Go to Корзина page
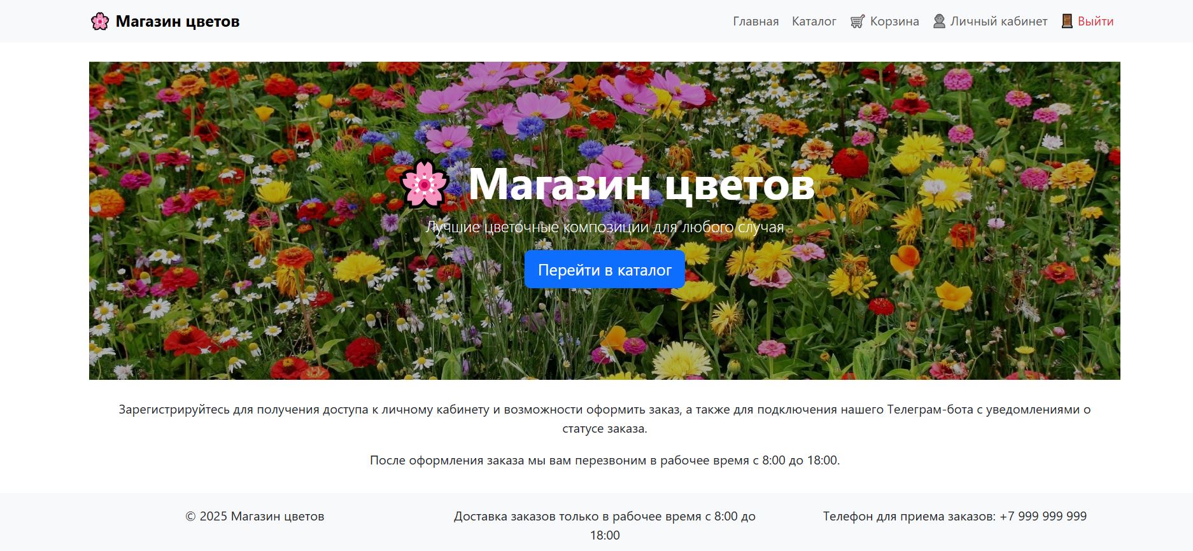Screen dimensions: 1193x551 point(894,22)
